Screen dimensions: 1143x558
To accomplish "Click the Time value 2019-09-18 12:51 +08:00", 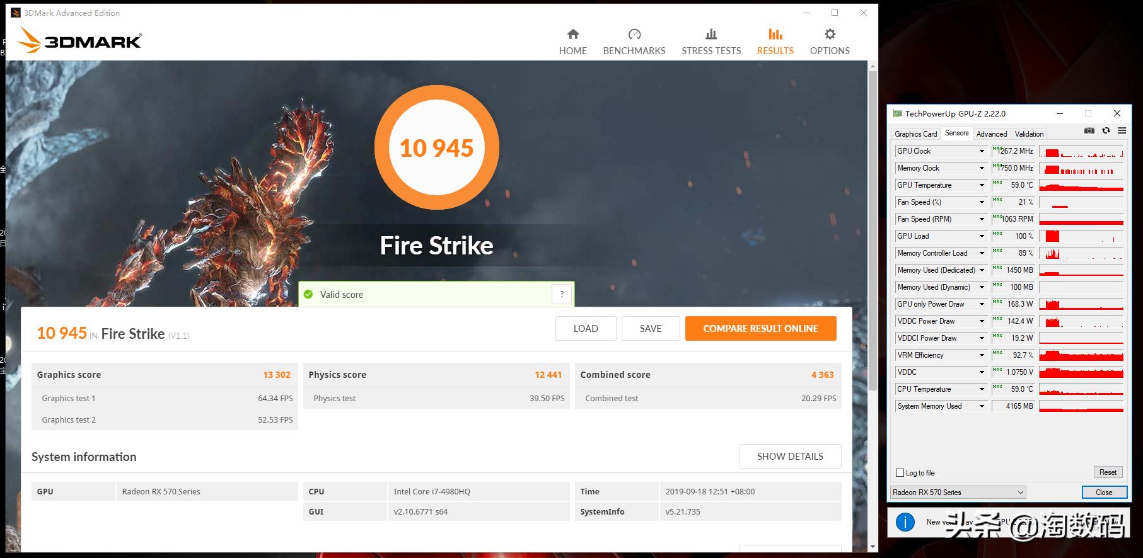I will coord(710,492).
